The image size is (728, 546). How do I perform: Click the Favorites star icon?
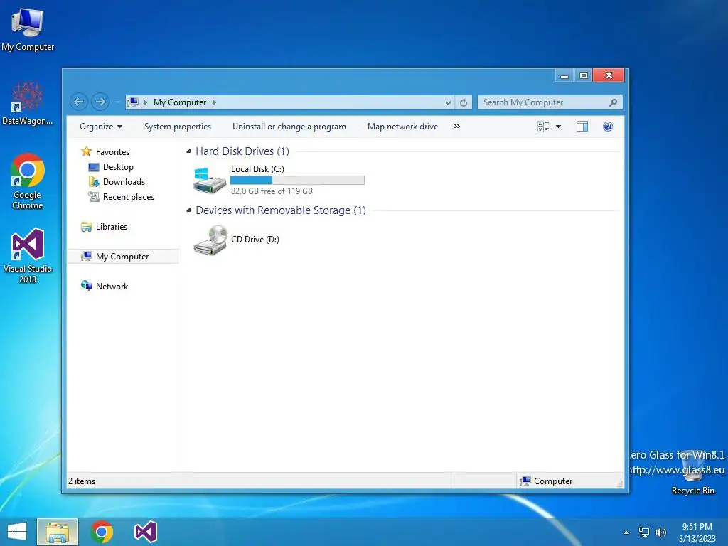86,151
